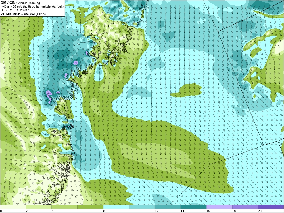Click the 14–16 m/s dark teal legend swatch
The height and width of the screenshot is (213, 284).
click(194, 207)
